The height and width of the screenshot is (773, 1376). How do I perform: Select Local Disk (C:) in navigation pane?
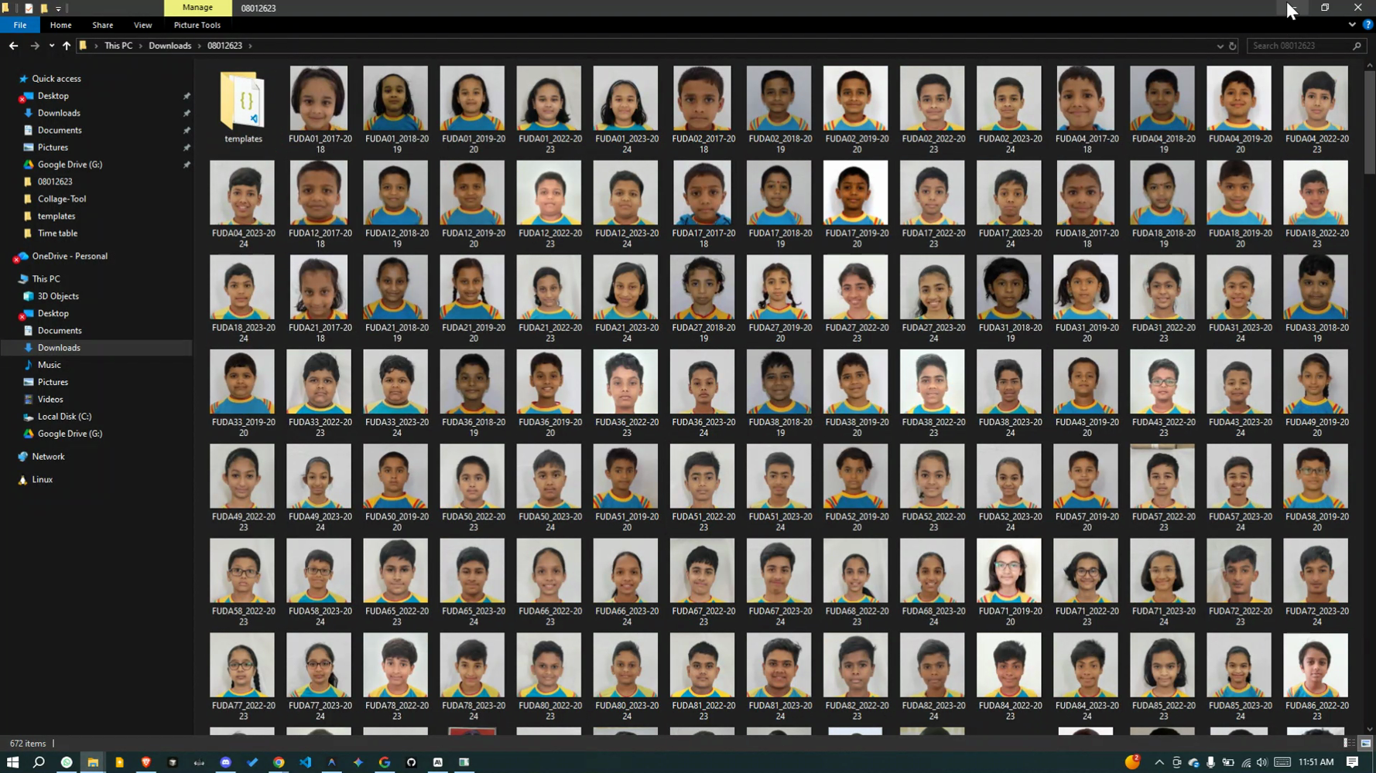[64, 417]
